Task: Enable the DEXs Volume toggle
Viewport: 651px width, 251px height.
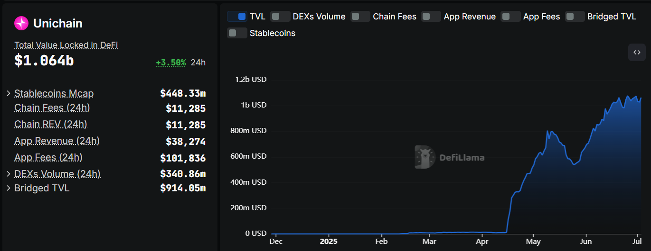Action: (x=280, y=17)
